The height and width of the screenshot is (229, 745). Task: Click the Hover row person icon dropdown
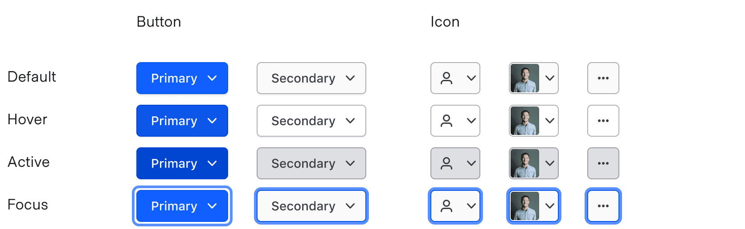(x=455, y=121)
